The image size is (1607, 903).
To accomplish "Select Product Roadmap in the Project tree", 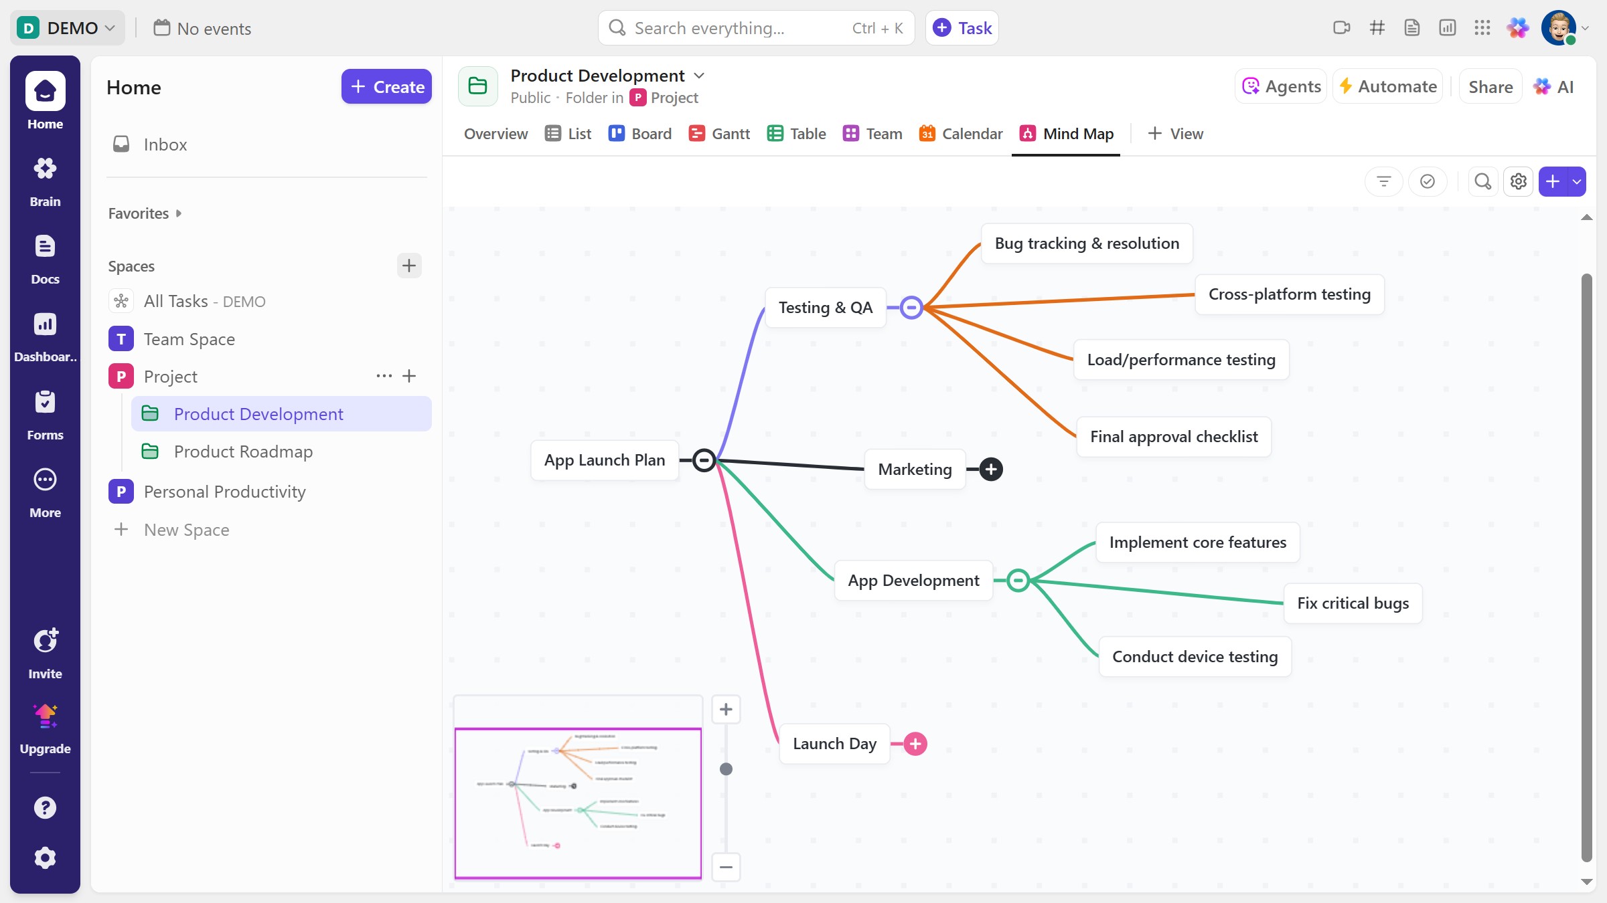I will tap(243, 451).
